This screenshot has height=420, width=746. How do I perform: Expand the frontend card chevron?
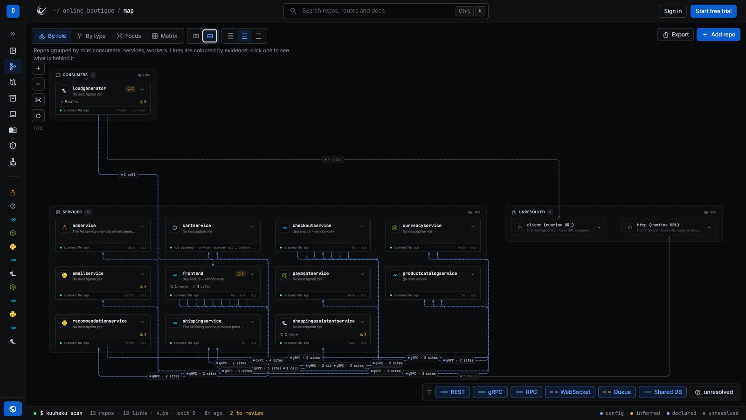tap(252, 274)
